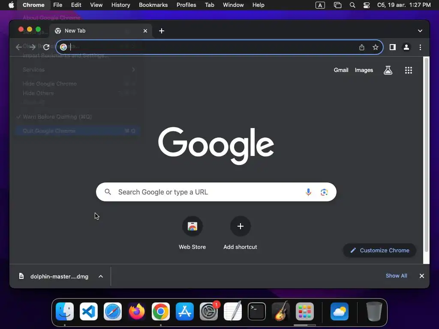439x329 pixels.
Task: Open a new tab with the plus button
Action: tap(162, 31)
